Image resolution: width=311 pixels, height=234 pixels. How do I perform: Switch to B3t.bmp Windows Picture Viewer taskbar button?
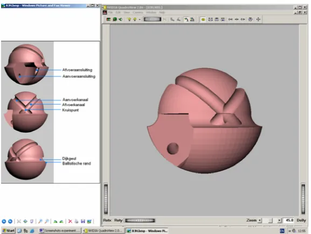[147, 231]
